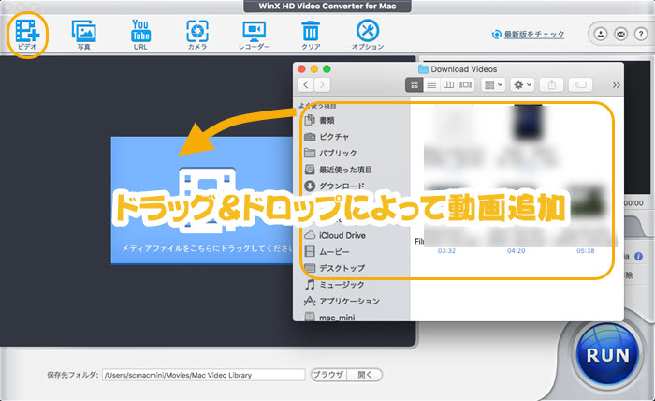Switch Finder to column view
Screen dimensions: 655x401
(x=448, y=85)
